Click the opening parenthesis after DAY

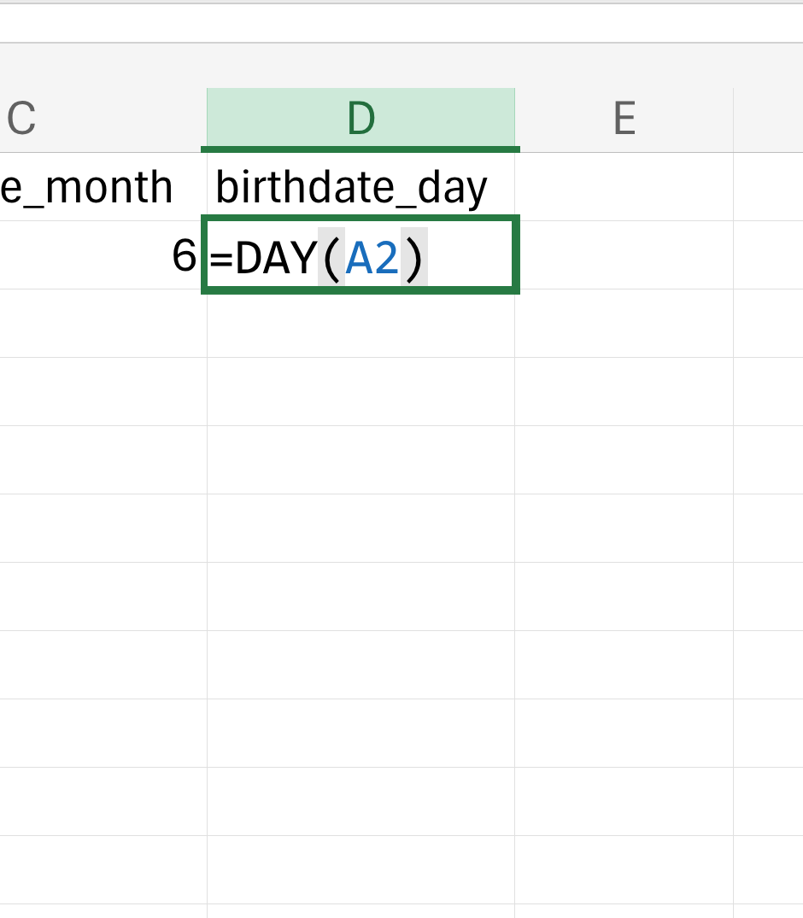pyautogui.click(x=331, y=258)
